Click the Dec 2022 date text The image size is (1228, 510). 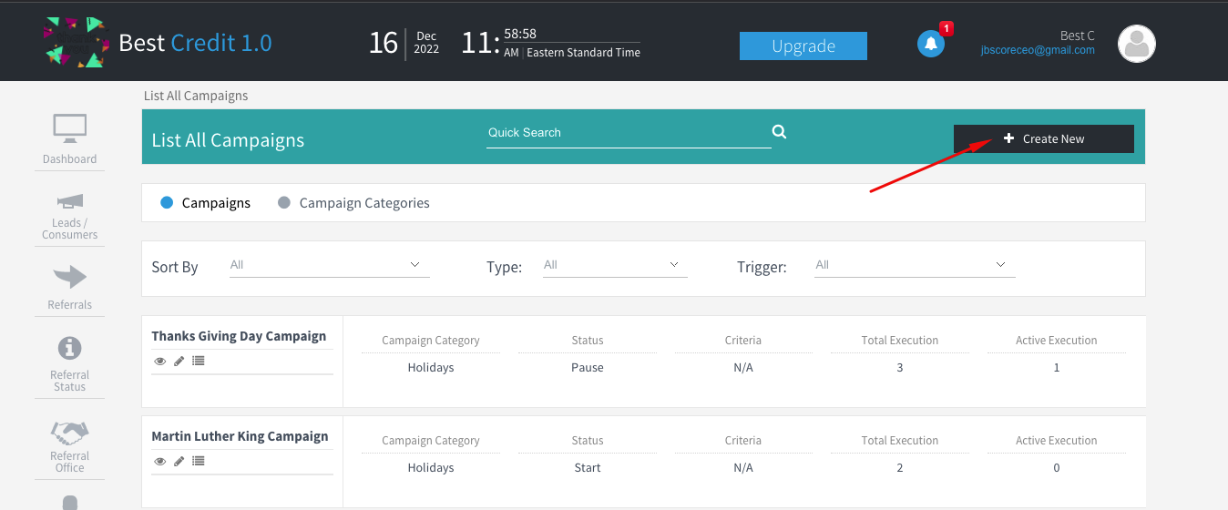click(426, 43)
